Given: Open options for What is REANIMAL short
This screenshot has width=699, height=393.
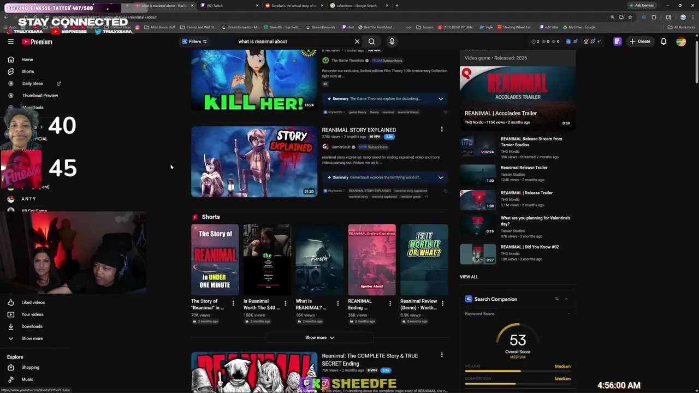Looking at the screenshot, I should pos(337,303).
